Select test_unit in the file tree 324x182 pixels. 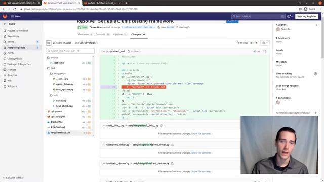pyautogui.click(x=59, y=63)
